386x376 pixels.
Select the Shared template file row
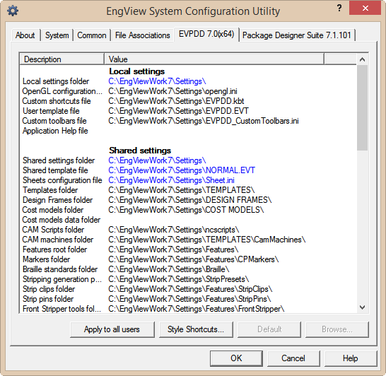pos(188,170)
